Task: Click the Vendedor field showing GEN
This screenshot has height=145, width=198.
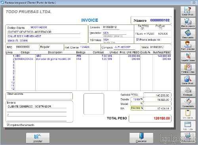Action: (114, 33)
